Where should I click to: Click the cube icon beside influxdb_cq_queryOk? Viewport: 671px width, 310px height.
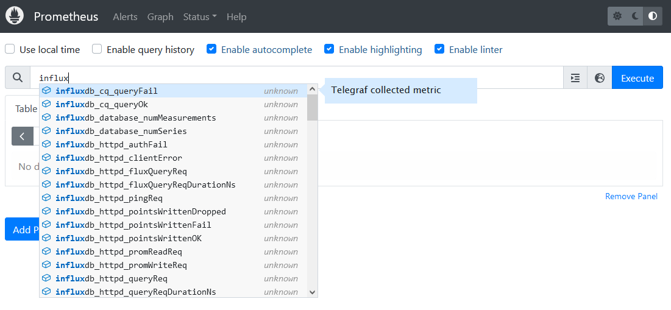coord(47,104)
